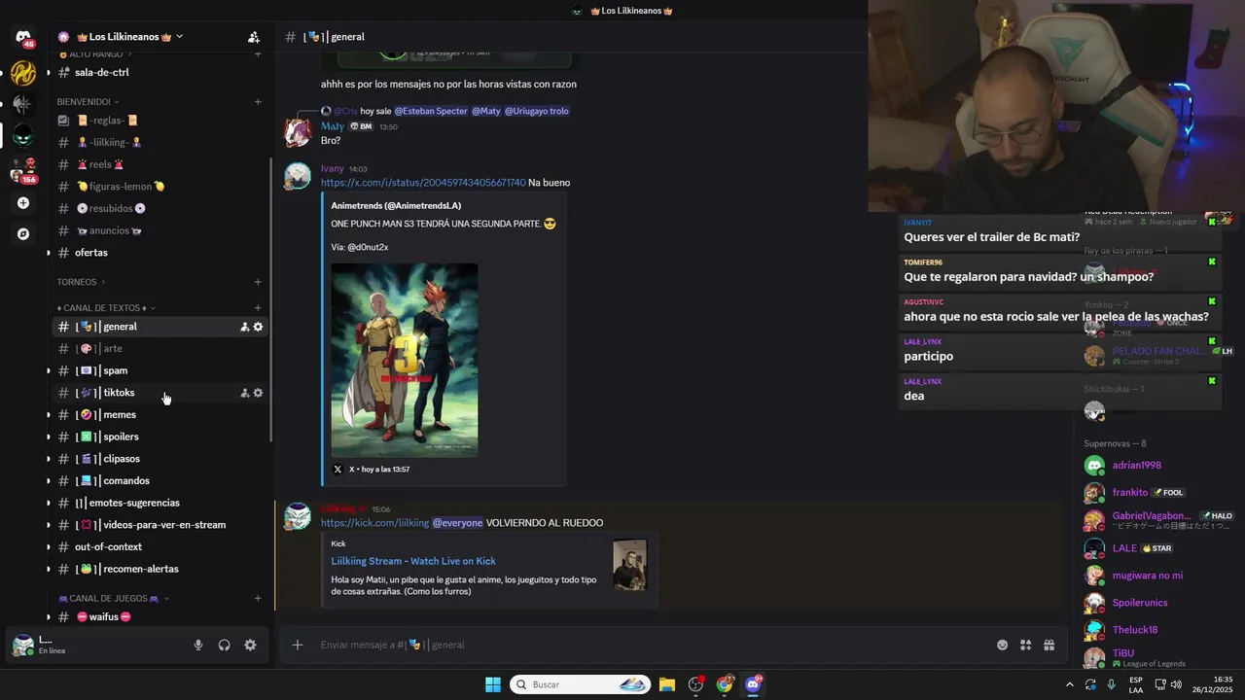The image size is (1245, 700).
Task: Click attach file plus button in message bar
Action: click(298, 645)
